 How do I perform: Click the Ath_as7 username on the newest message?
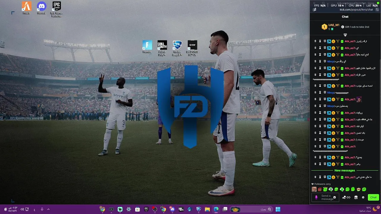click(x=350, y=177)
